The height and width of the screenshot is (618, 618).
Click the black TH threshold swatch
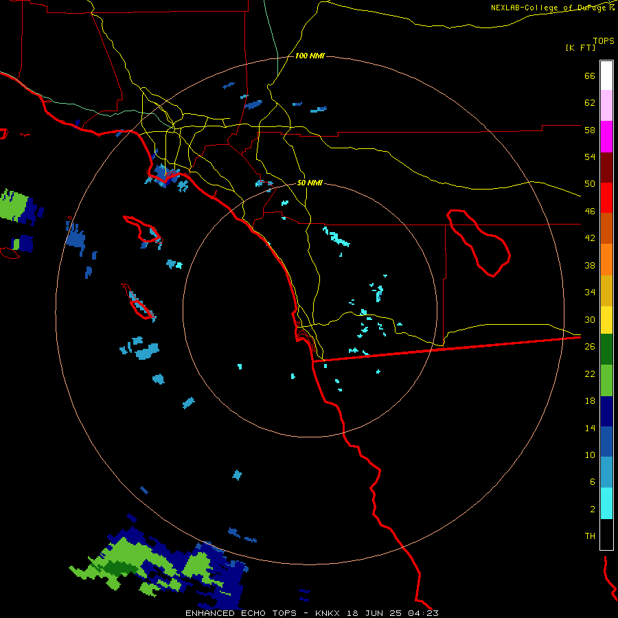click(x=606, y=534)
